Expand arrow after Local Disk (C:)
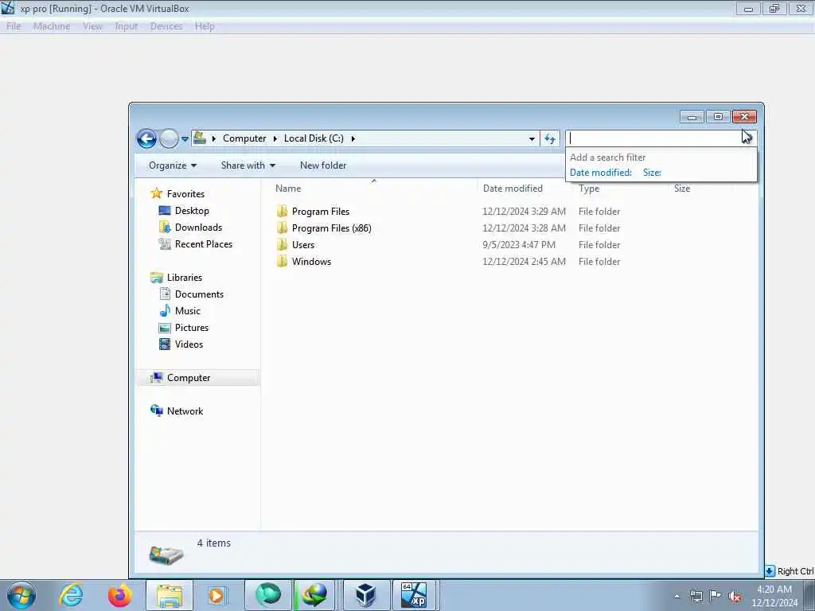 coord(353,138)
